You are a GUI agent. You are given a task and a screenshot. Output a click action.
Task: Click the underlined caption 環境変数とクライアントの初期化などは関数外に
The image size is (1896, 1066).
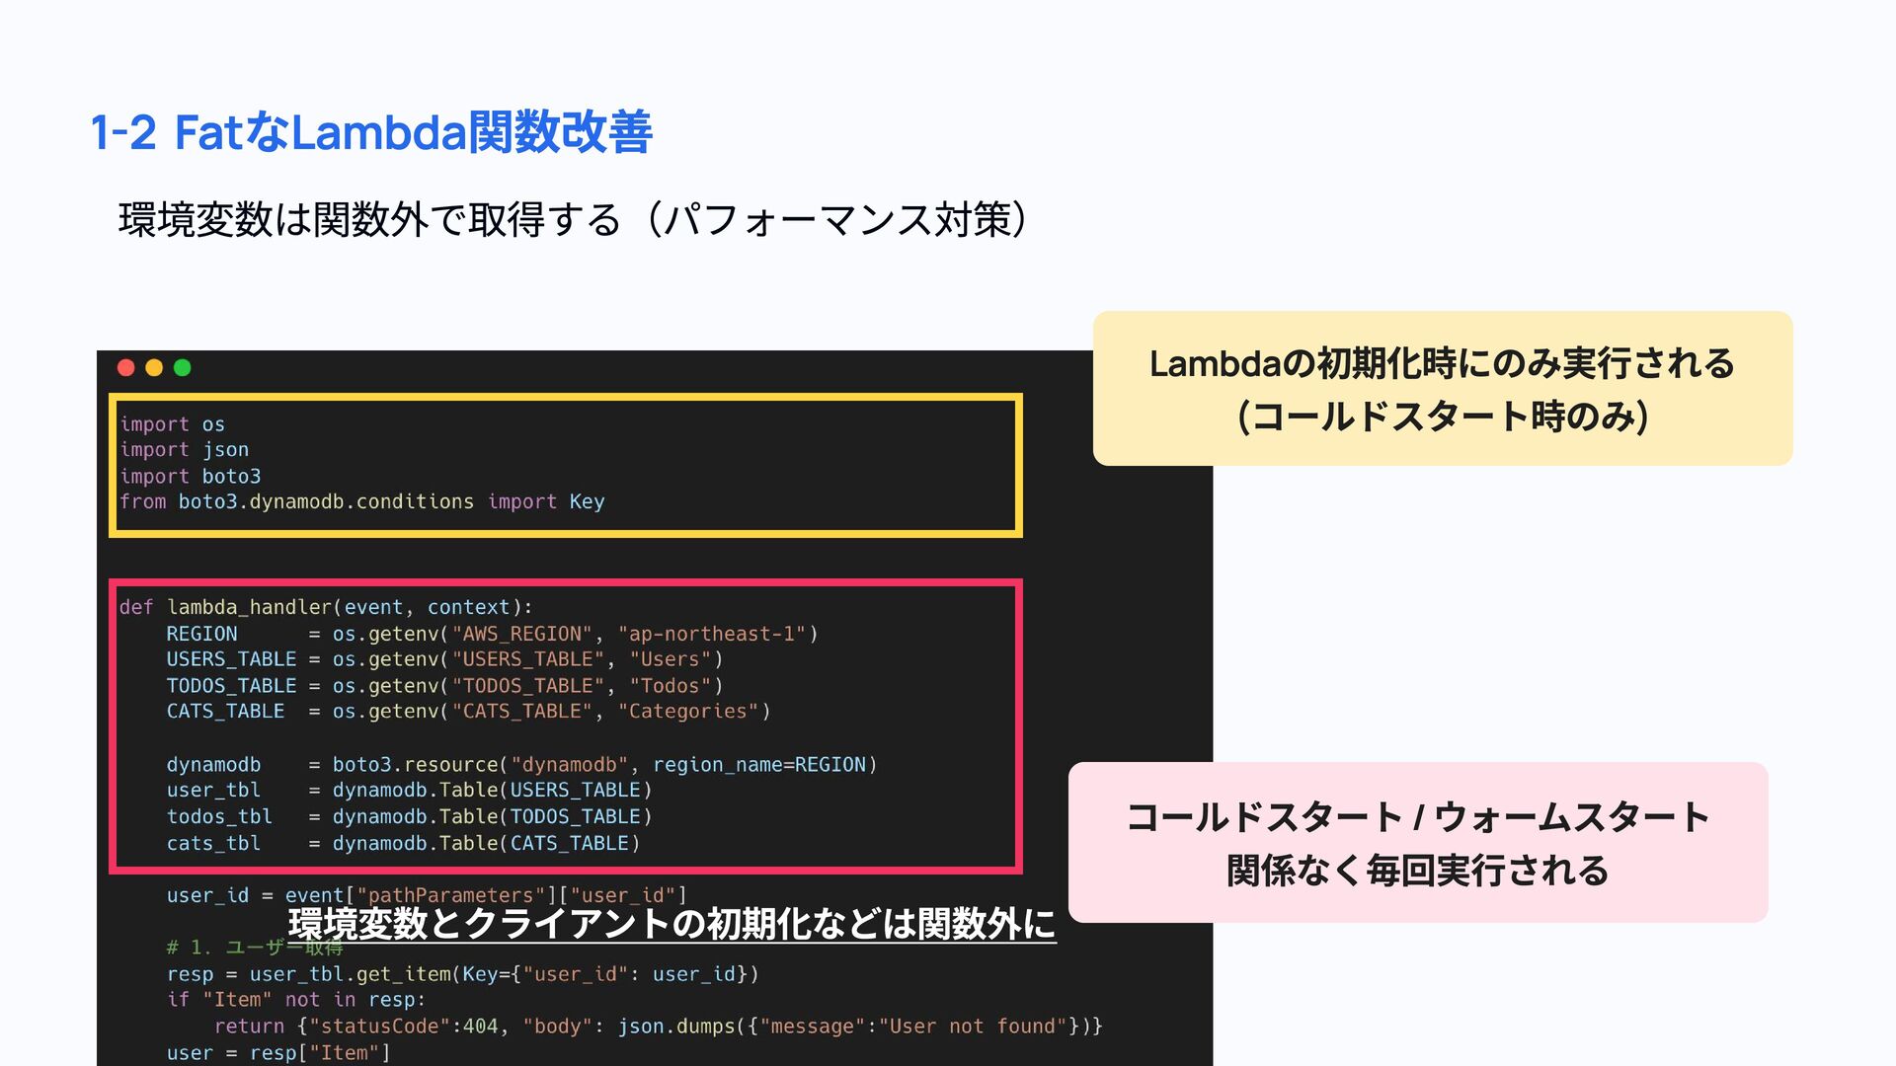pos(671,924)
